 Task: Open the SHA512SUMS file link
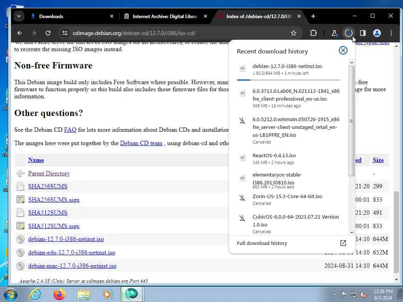48,213
